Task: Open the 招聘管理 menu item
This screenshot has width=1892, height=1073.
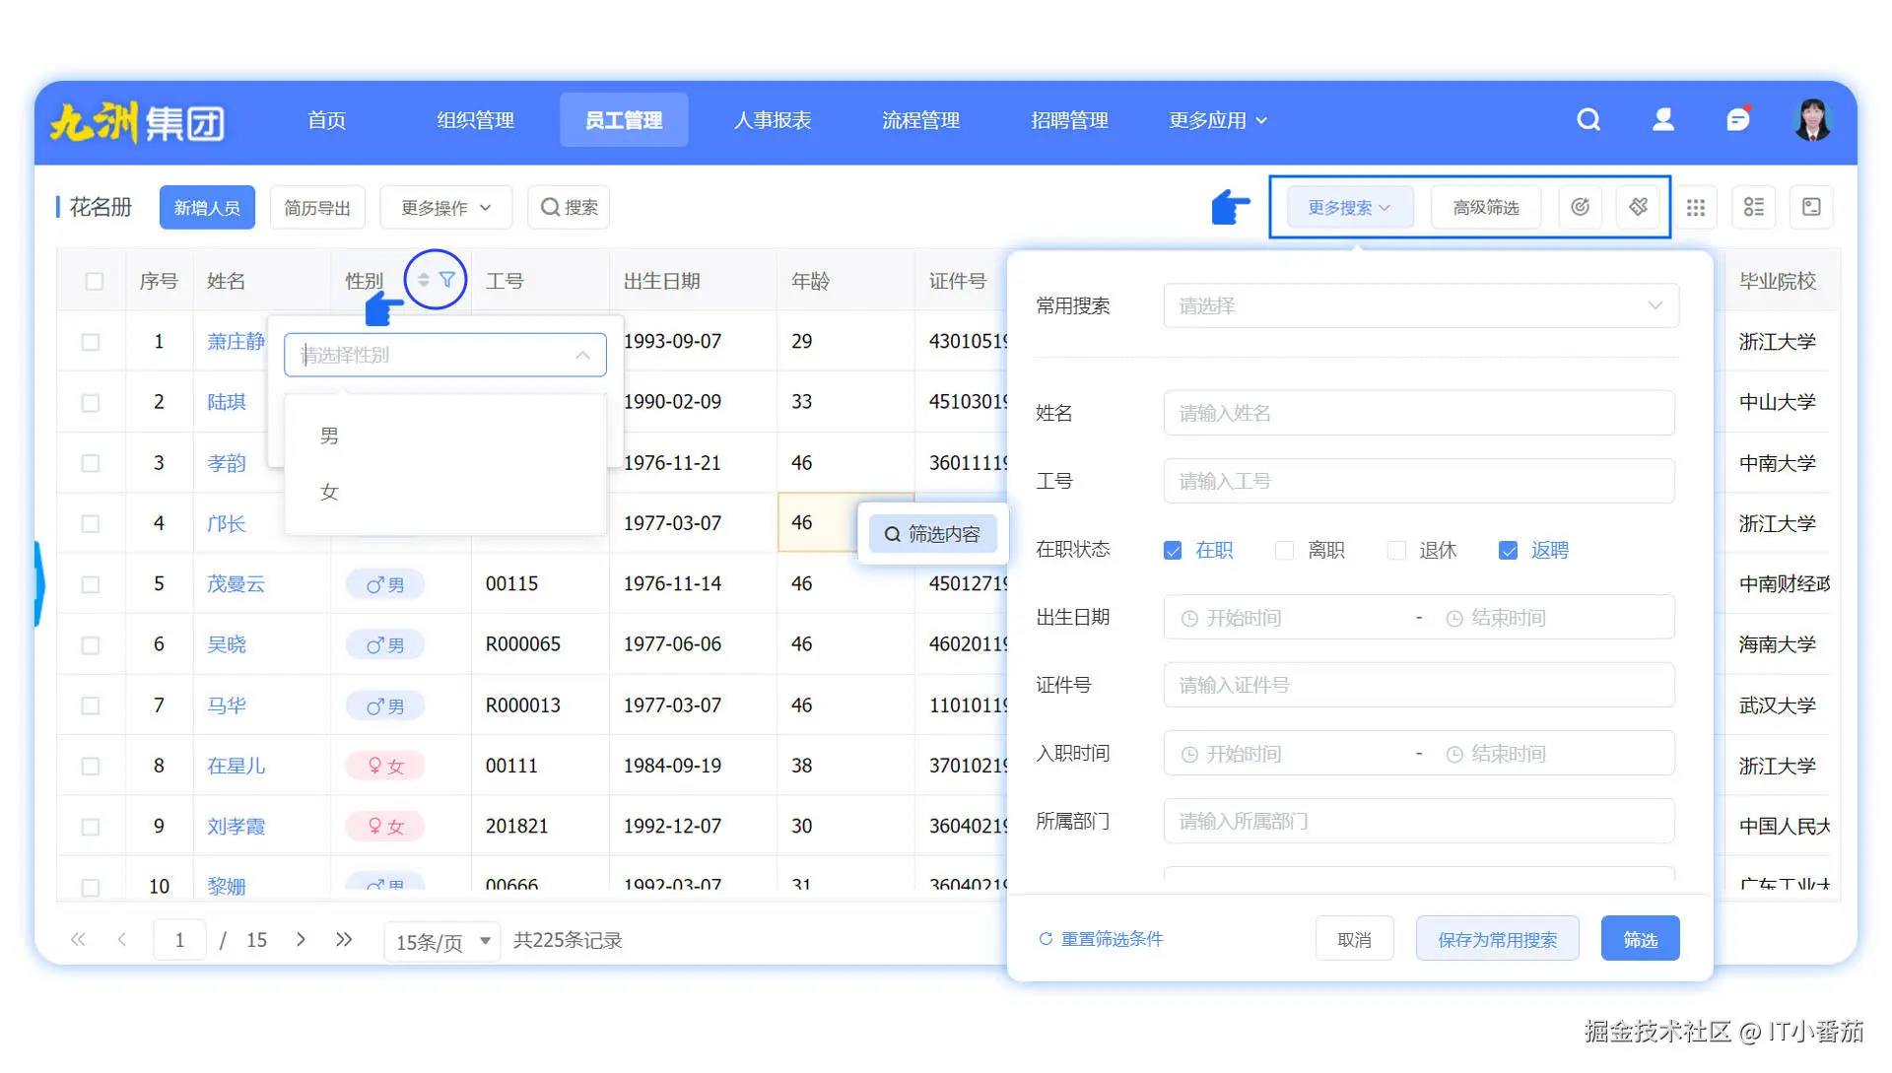Action: [x=1070, y=120]
